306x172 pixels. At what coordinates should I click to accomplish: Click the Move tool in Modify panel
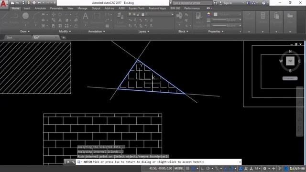53,14
